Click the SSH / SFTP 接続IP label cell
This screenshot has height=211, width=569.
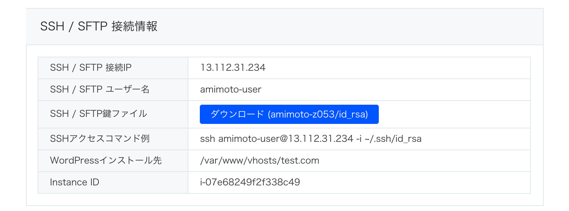click(113, 68)
